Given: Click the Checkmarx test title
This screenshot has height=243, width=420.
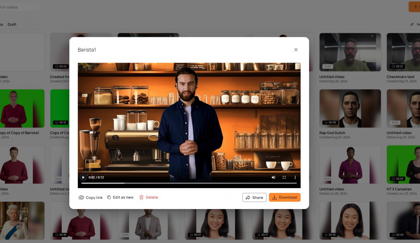Looking at the screenshot, I should coord(400,77).
